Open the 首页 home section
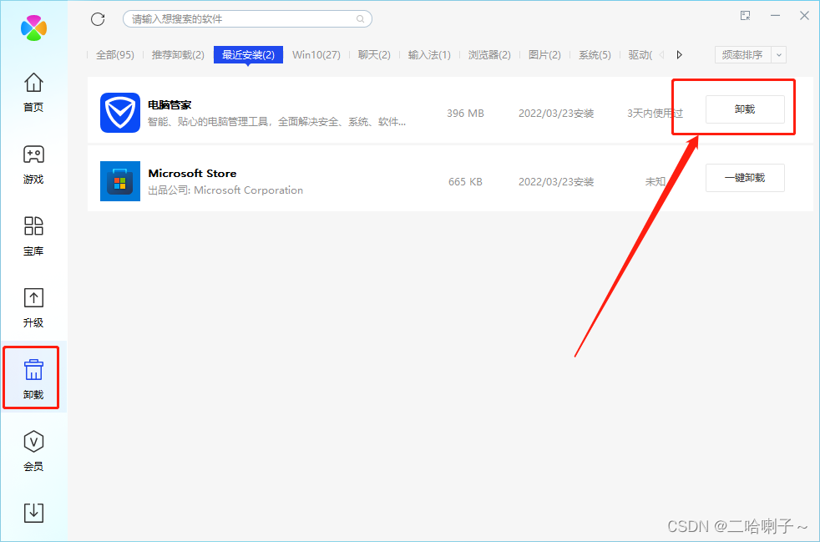820x542 pixels. 33,92
